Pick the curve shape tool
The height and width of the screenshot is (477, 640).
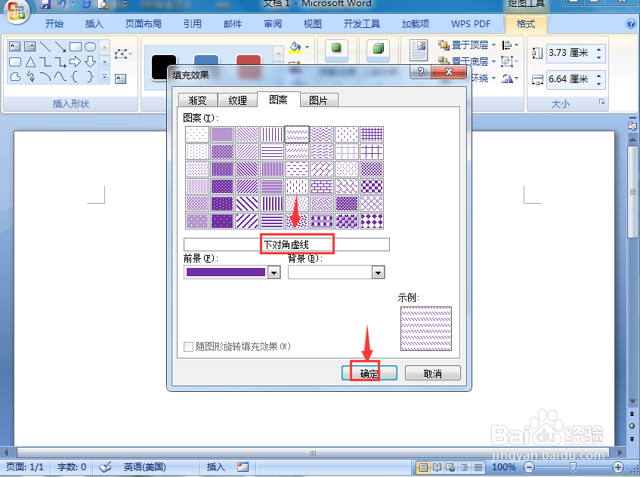pyautogui.click(x=60, y=76)
